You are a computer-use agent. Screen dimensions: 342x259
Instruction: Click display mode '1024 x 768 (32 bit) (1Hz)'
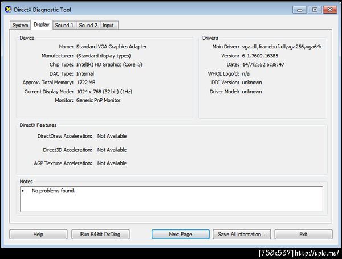coord(104,92)
